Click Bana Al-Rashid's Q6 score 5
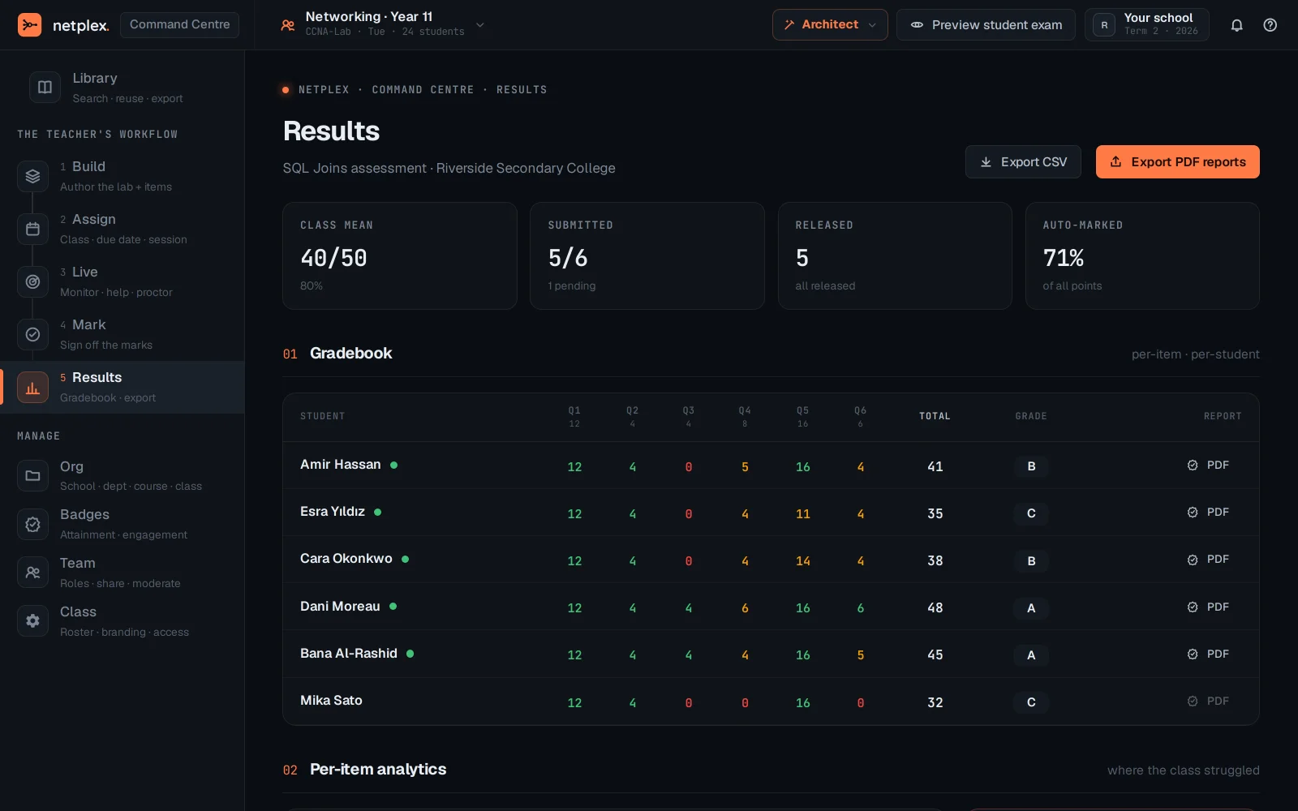This screenshot has width=1298, height=811. (x=861, y=655)
